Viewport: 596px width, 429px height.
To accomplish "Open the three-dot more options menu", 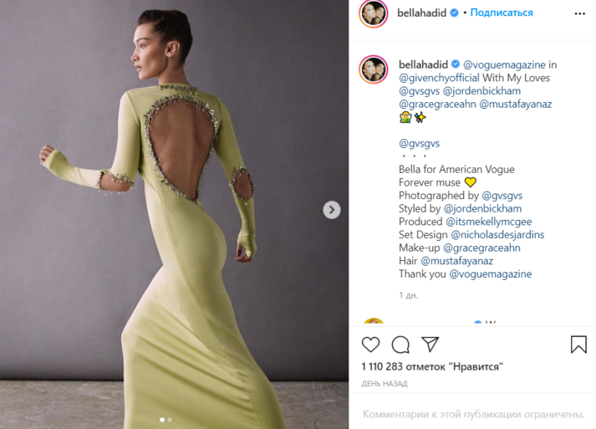I will tap(579, 13).
